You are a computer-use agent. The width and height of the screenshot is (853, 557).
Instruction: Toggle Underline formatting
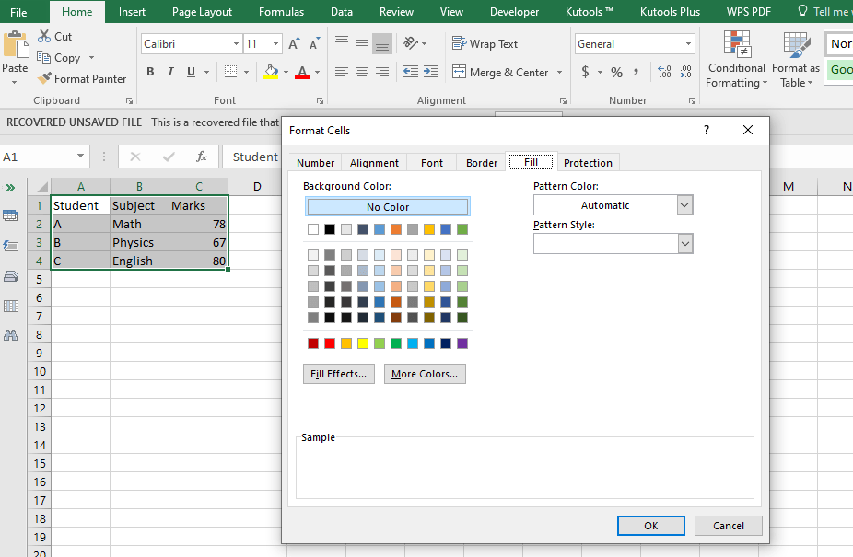click(x=191, y=72)
